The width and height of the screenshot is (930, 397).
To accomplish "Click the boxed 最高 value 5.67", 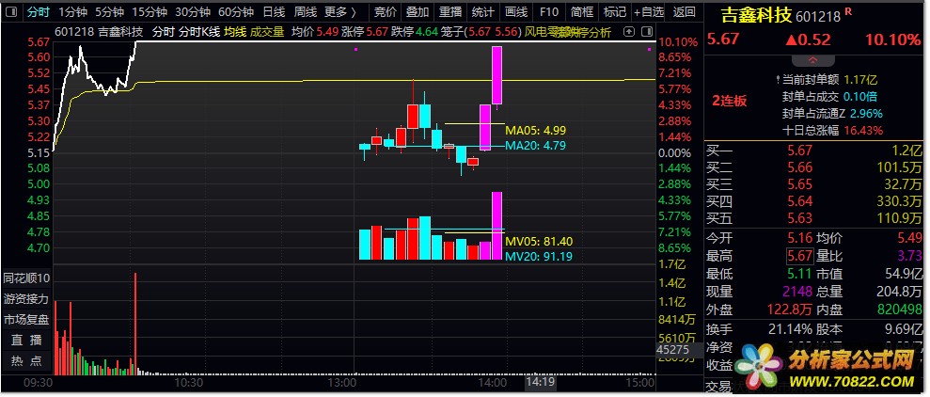I will click(x=799, y=257).
